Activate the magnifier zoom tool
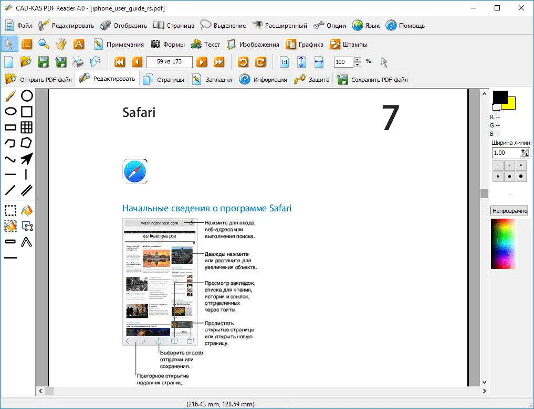This screenshot has width=534, height=409. (44, 44)
